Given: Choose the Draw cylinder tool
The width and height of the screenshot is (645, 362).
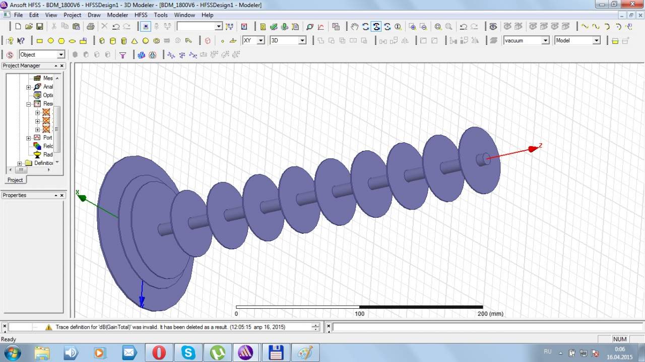Looking at the screenshot, I should (x=112, y=41).
